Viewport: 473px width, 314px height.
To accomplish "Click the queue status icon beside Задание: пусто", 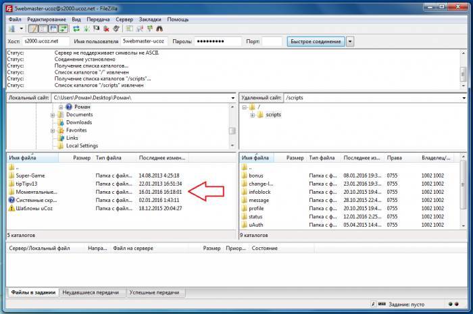I will [382, 304].
